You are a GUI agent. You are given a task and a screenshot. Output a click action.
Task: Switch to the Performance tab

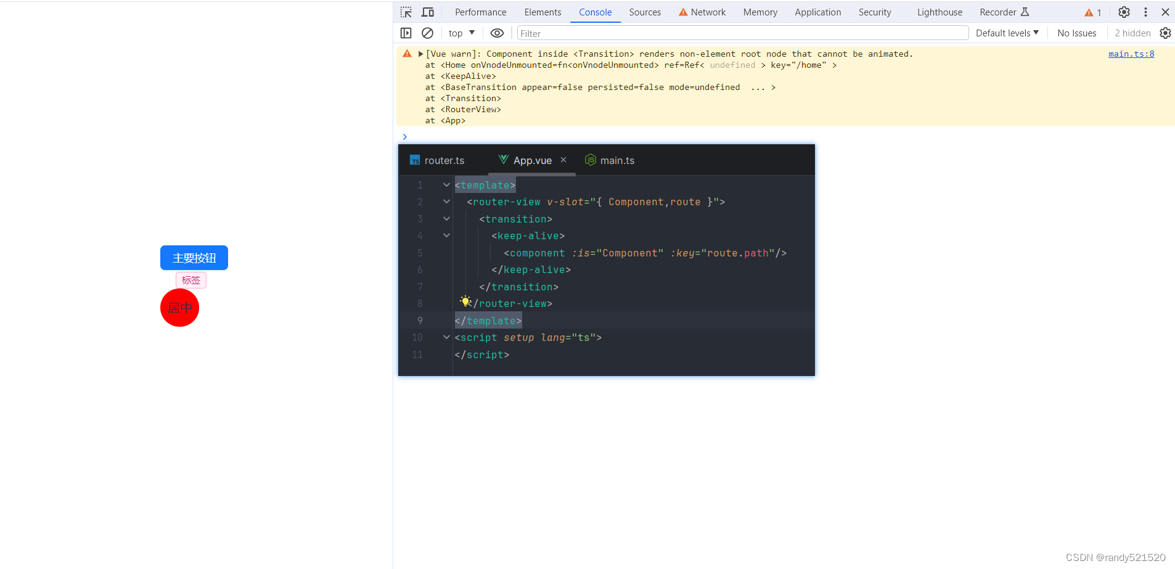pyautogui.click(x=481, y=12)
